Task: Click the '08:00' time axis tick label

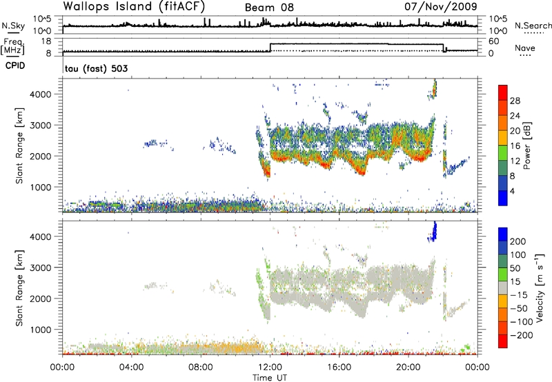Action: click(x=201, y=368)
